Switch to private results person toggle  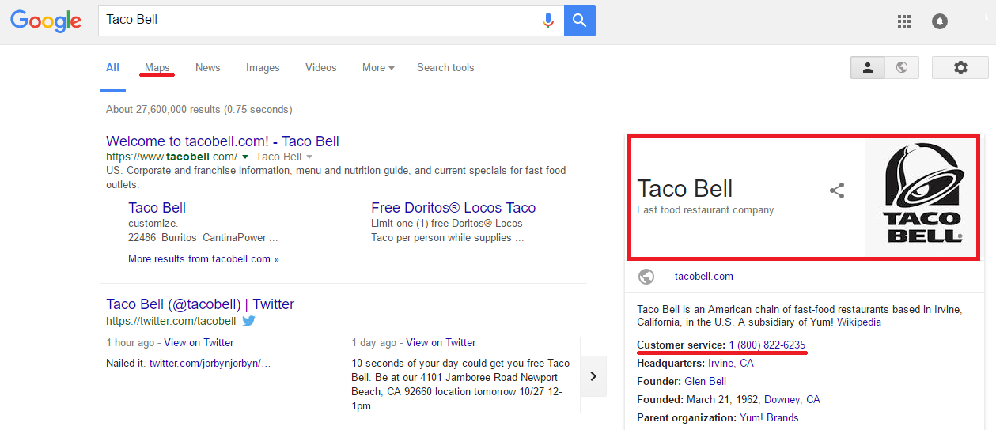[x=868, y=68]
